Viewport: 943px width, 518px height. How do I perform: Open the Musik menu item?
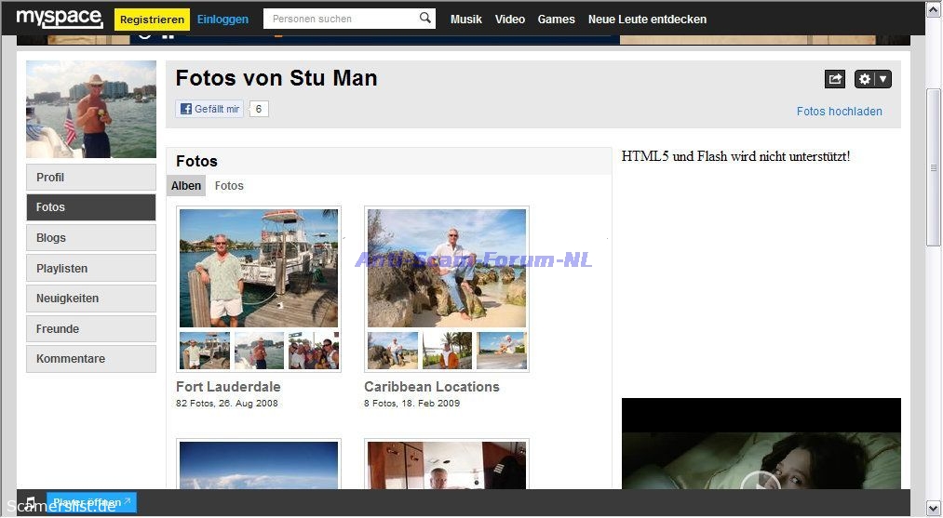tap(465, 20)
